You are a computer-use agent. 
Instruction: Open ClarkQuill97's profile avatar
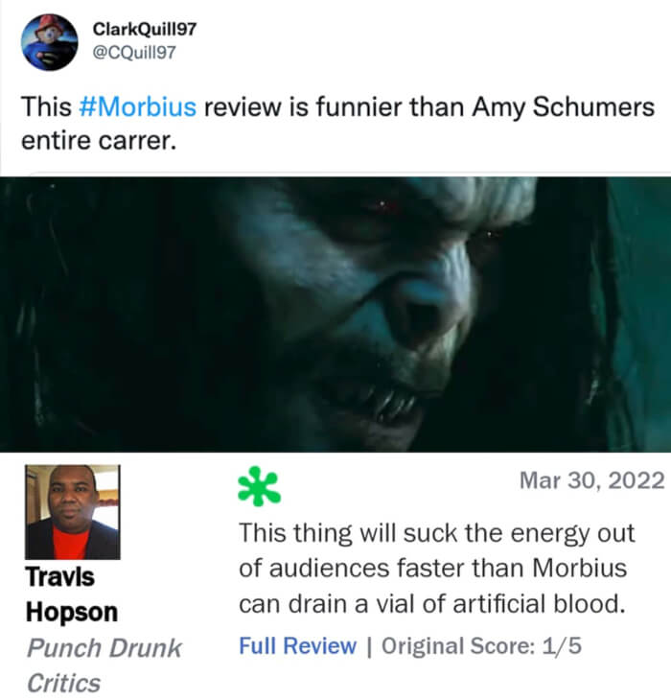50,42
